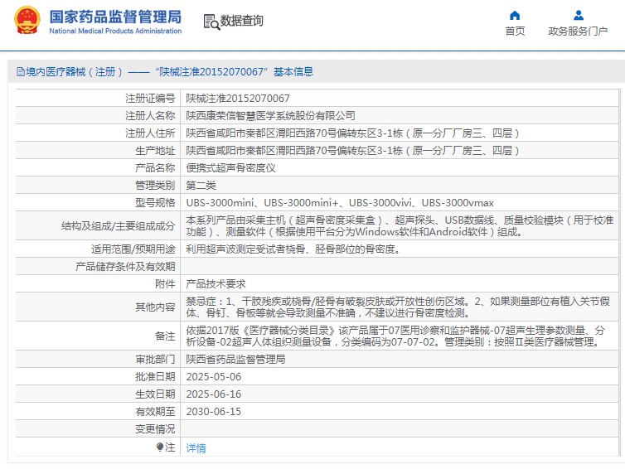Viewport: 625px width, 469px height.
Task: Select 第二类 value
Action: click(201, 186)
